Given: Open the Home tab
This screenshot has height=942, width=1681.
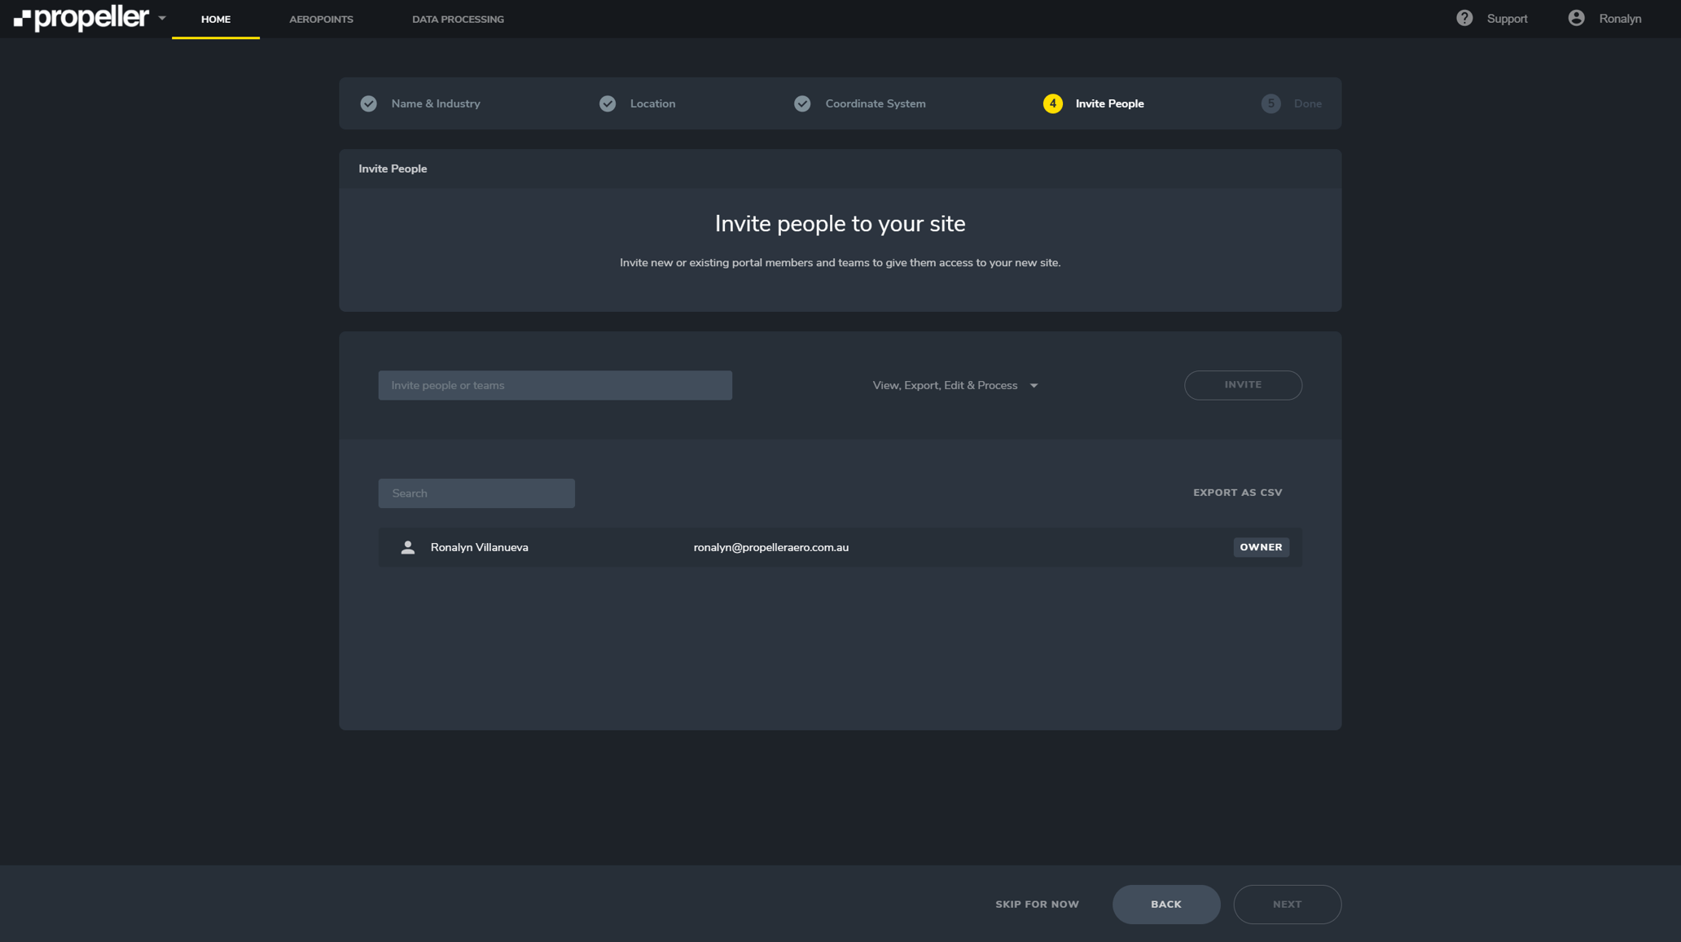Looking at the screenshot, I should point(216,19).
